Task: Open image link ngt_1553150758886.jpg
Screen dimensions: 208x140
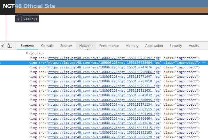Action: click(104, 72)
